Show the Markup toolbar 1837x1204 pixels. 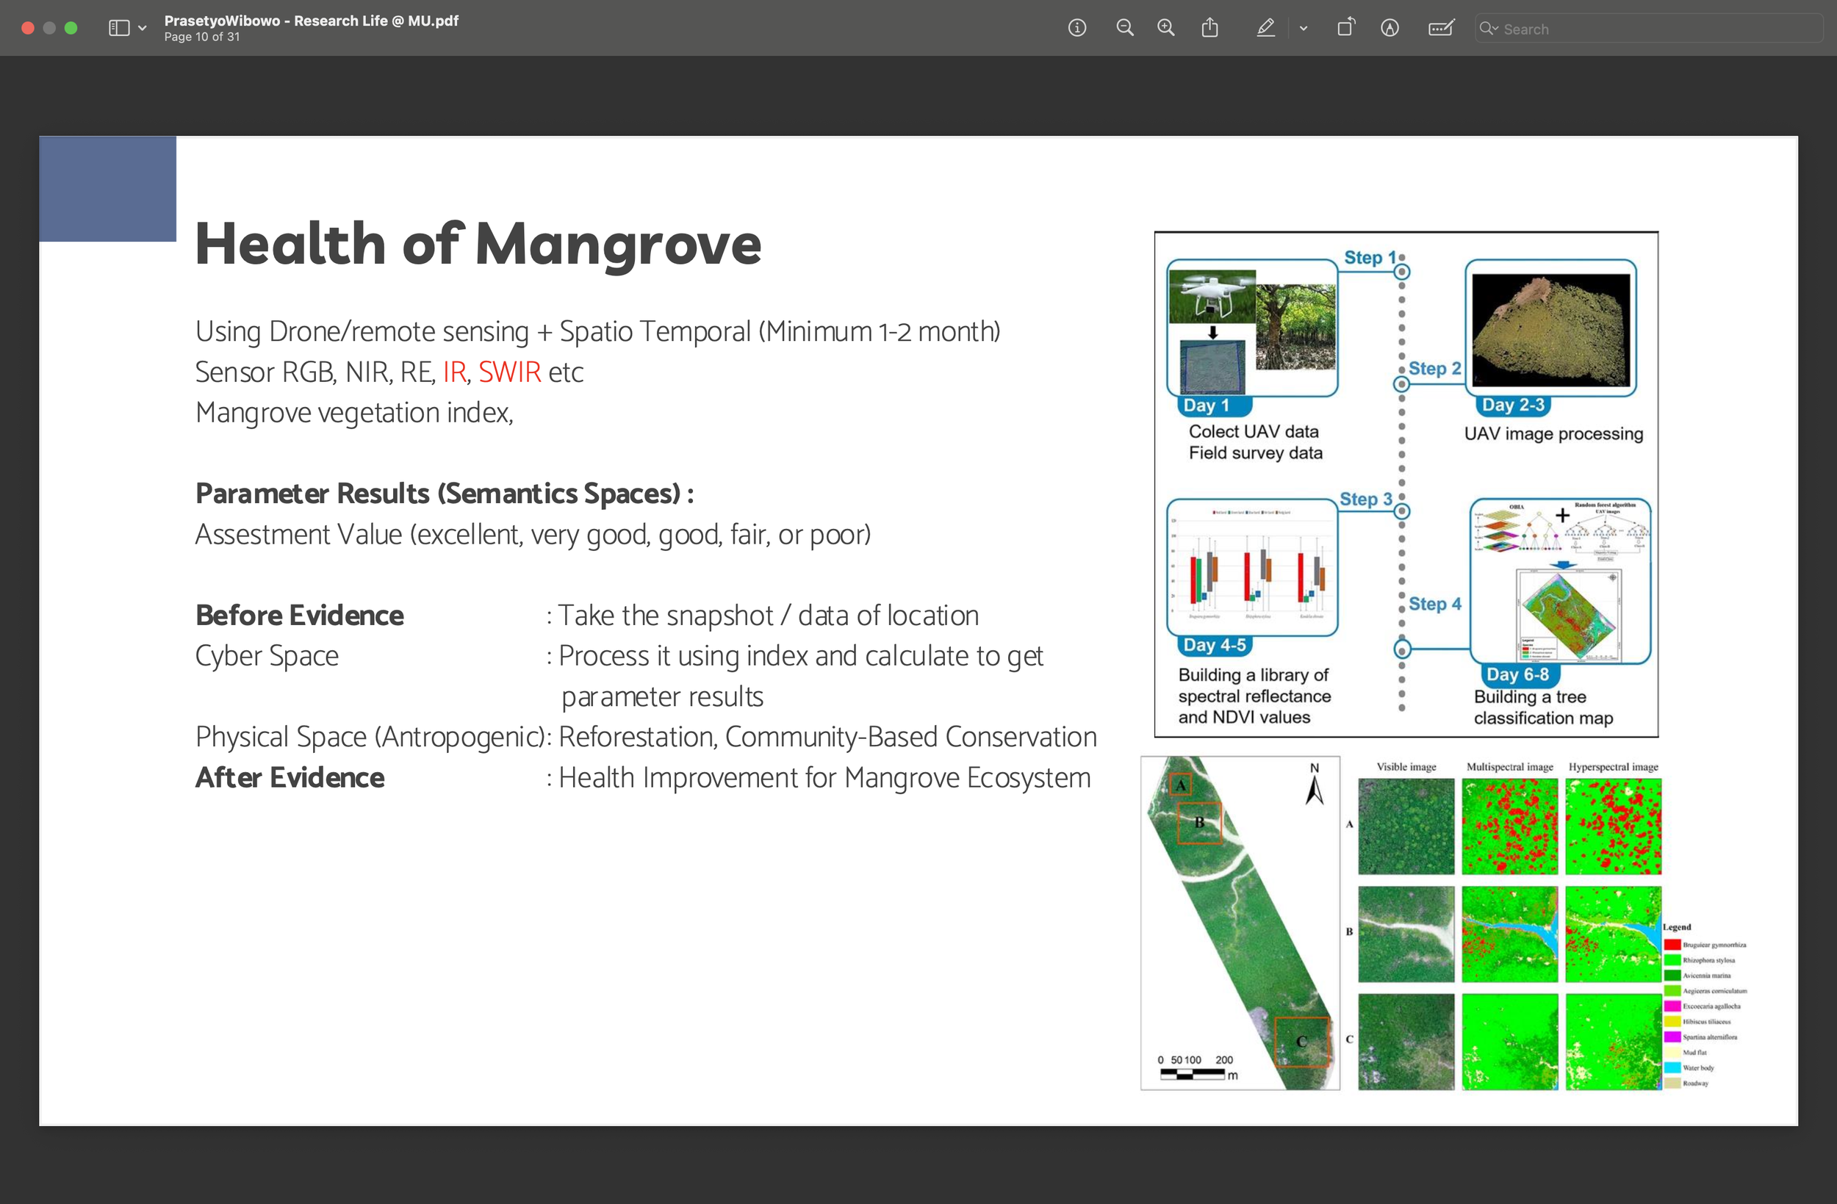coord(1390,29)
